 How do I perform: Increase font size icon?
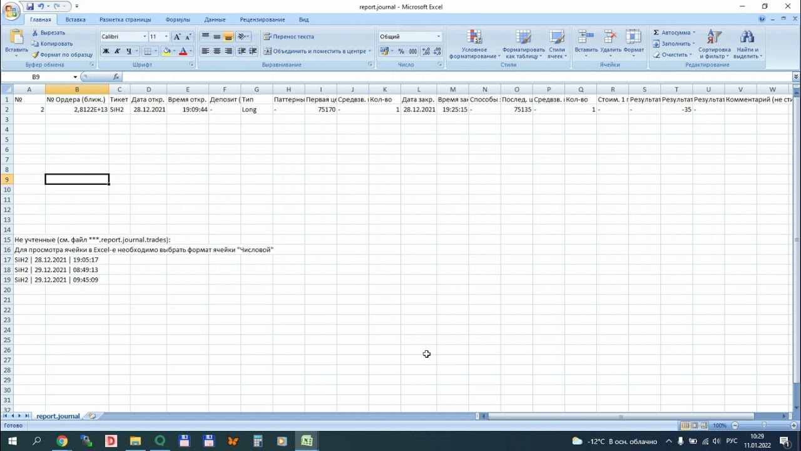click(x=178, y=37)
